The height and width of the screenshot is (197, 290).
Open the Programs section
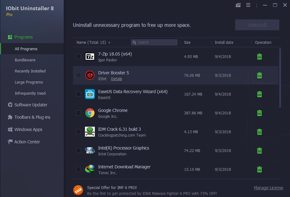[x=23, y=37]
